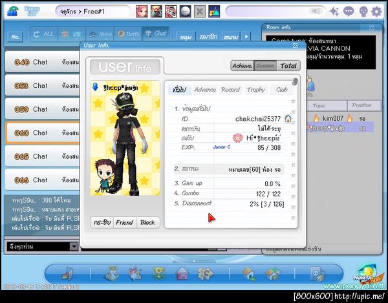Click the กระซิบ whisper button
The width and height of the screenshot is (388, 303).
[x=102, y=222]
